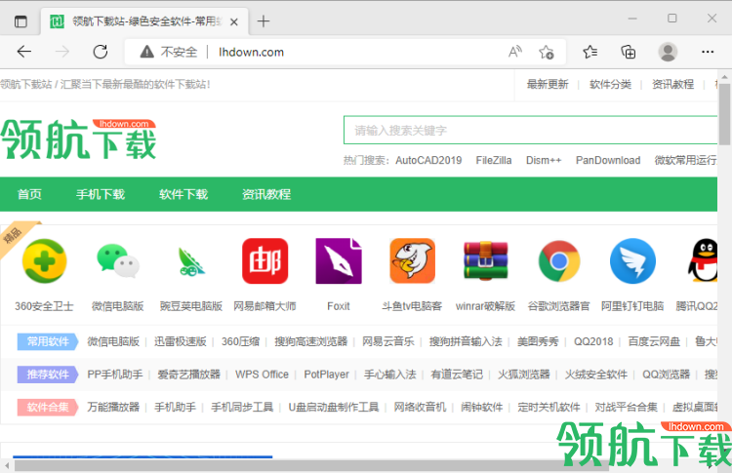This screenshot has width=732, height=473.
Task: Click the Foxit purple icon
Action: click(339, 260)
